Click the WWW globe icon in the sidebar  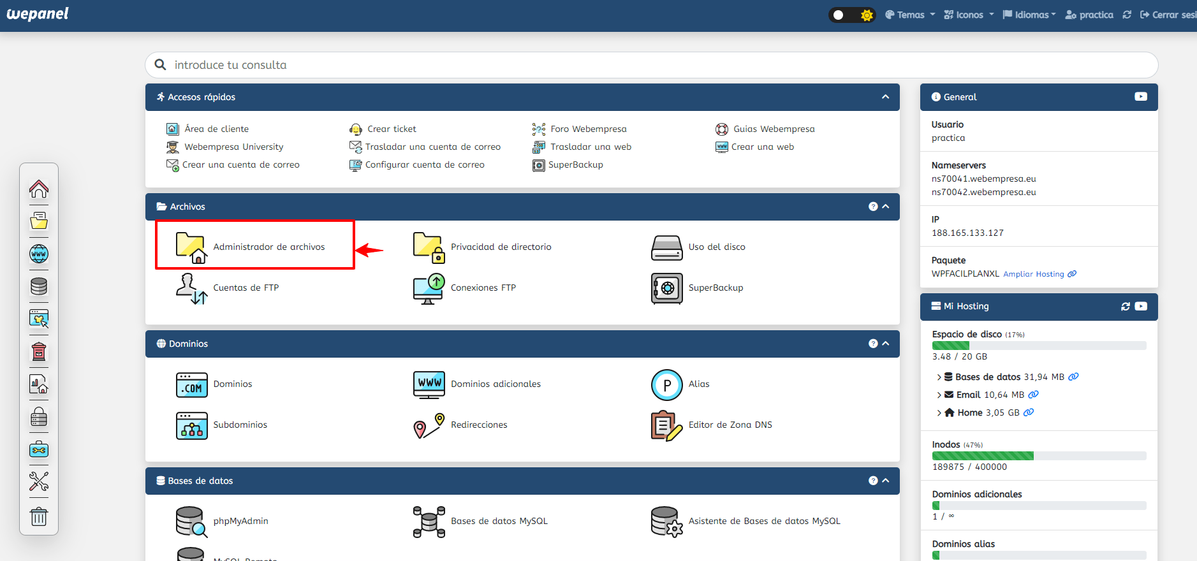39,254
